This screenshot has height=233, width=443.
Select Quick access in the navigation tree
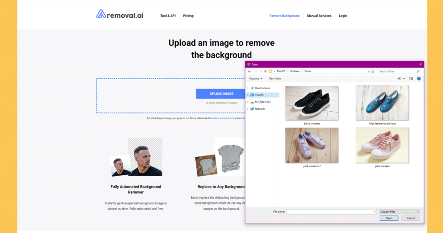click(x=262, y=88)
